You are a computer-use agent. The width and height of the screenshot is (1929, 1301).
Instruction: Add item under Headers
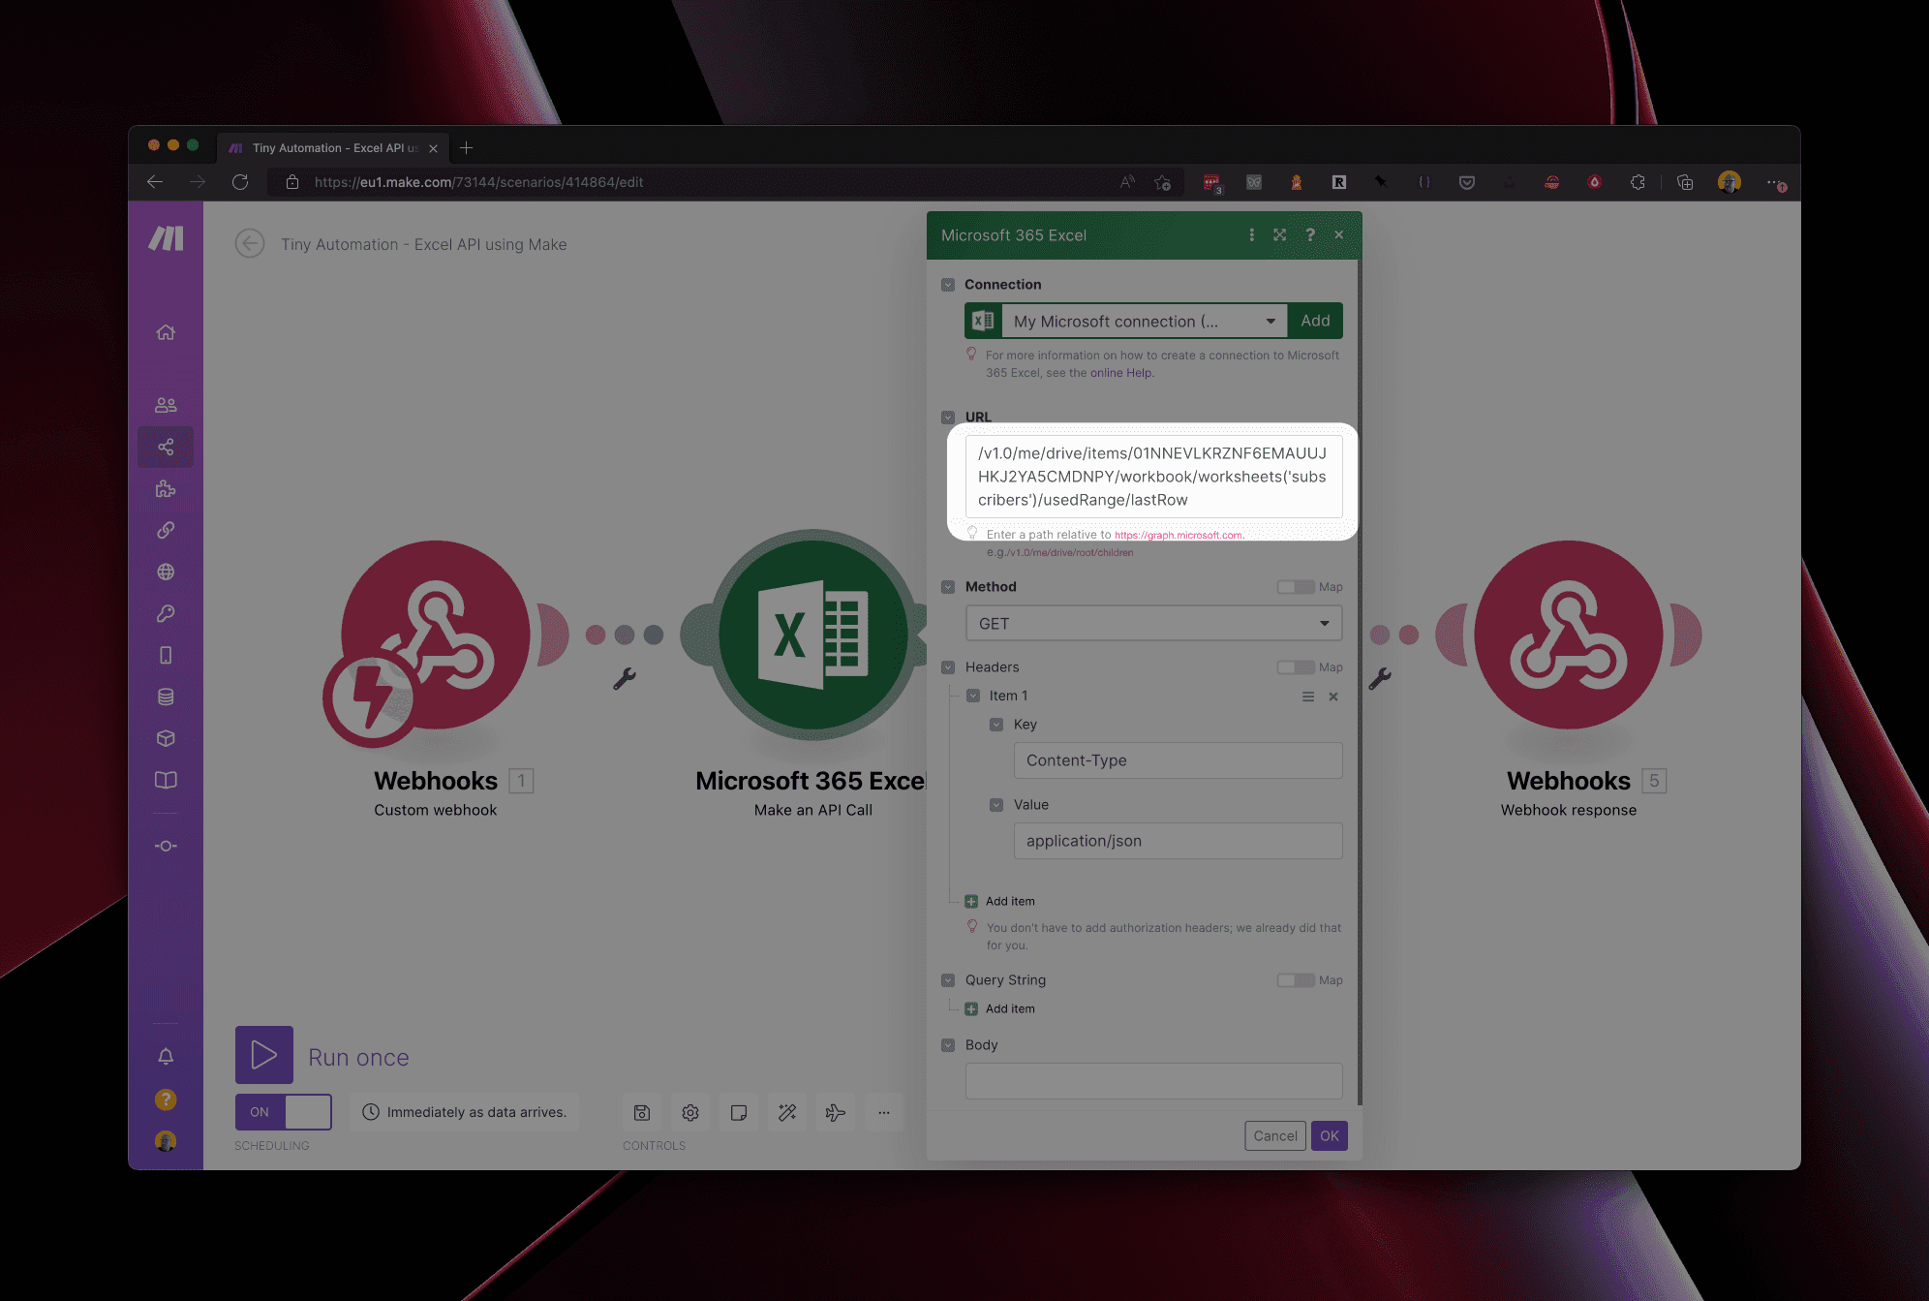pyautogui.click(x=1000, y=901)
